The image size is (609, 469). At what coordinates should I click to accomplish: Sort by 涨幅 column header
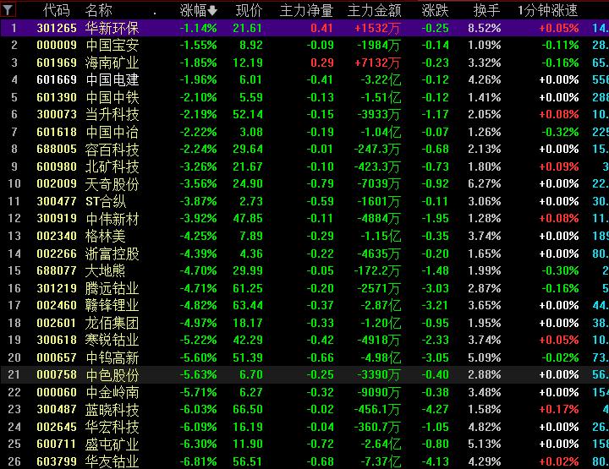click(198, 10)
